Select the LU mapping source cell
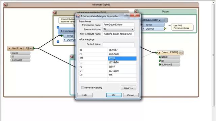The image size is (216, 121). 93,63
